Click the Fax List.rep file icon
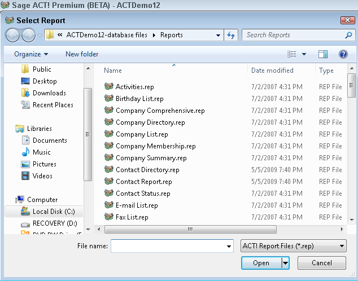Viewport: 358px width, 281px height. [109, 217]
